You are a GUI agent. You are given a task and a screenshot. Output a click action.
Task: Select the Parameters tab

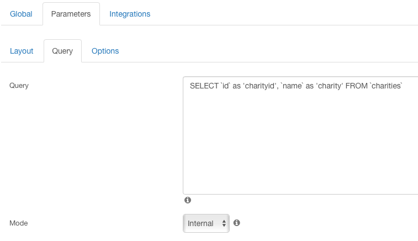(x=71, y=14)
